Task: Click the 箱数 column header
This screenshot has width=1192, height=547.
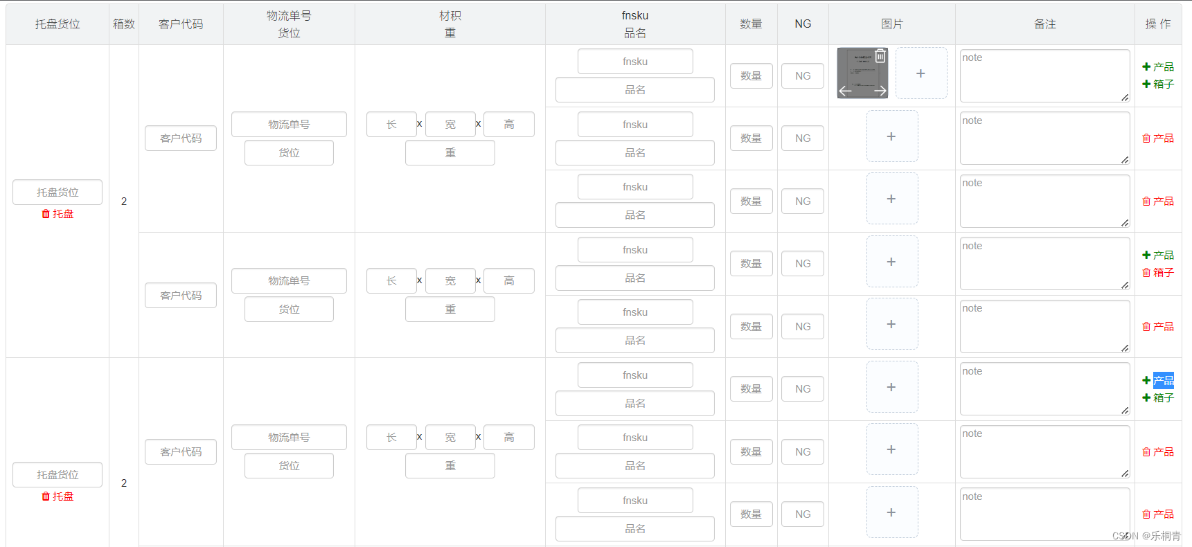Action: click(124, 24)
